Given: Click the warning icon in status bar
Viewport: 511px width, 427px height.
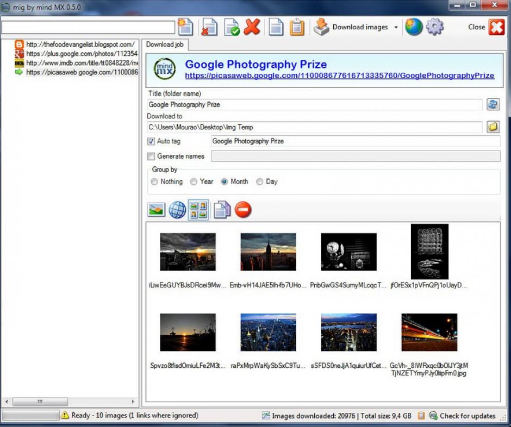Looking at the screenshot, I should 65,415.
